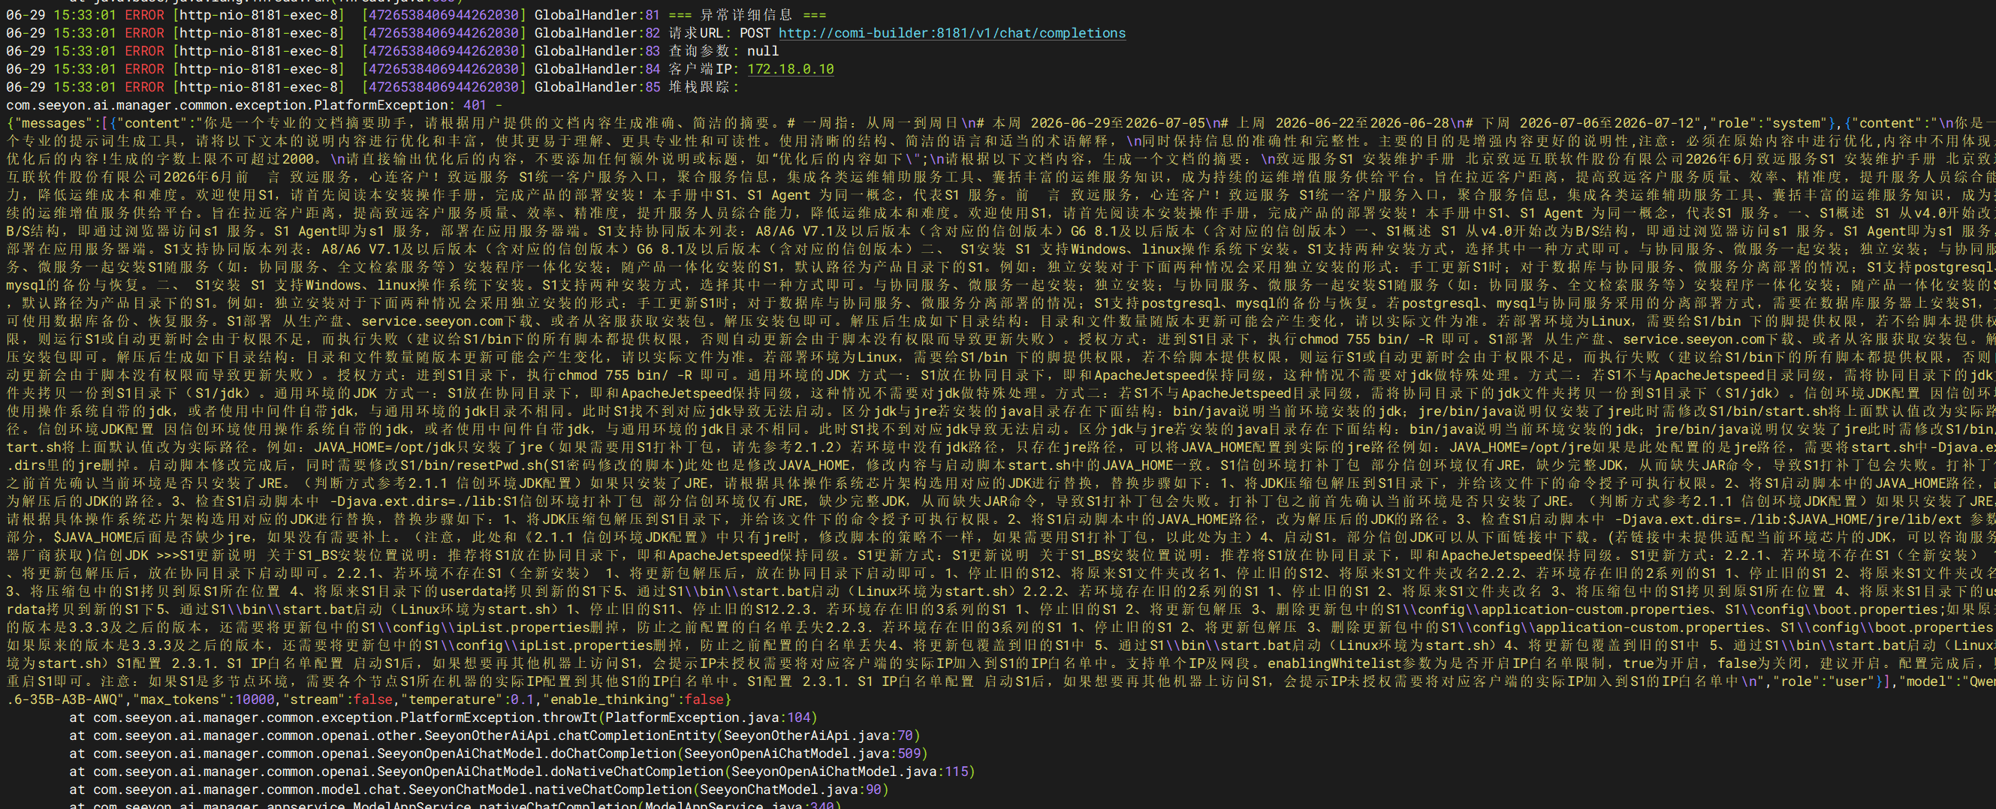This screenshot has height=809, width=1996.
Task: Click the SeeyonChatModel.java:90 stack frame
Action: pos(479,789)
